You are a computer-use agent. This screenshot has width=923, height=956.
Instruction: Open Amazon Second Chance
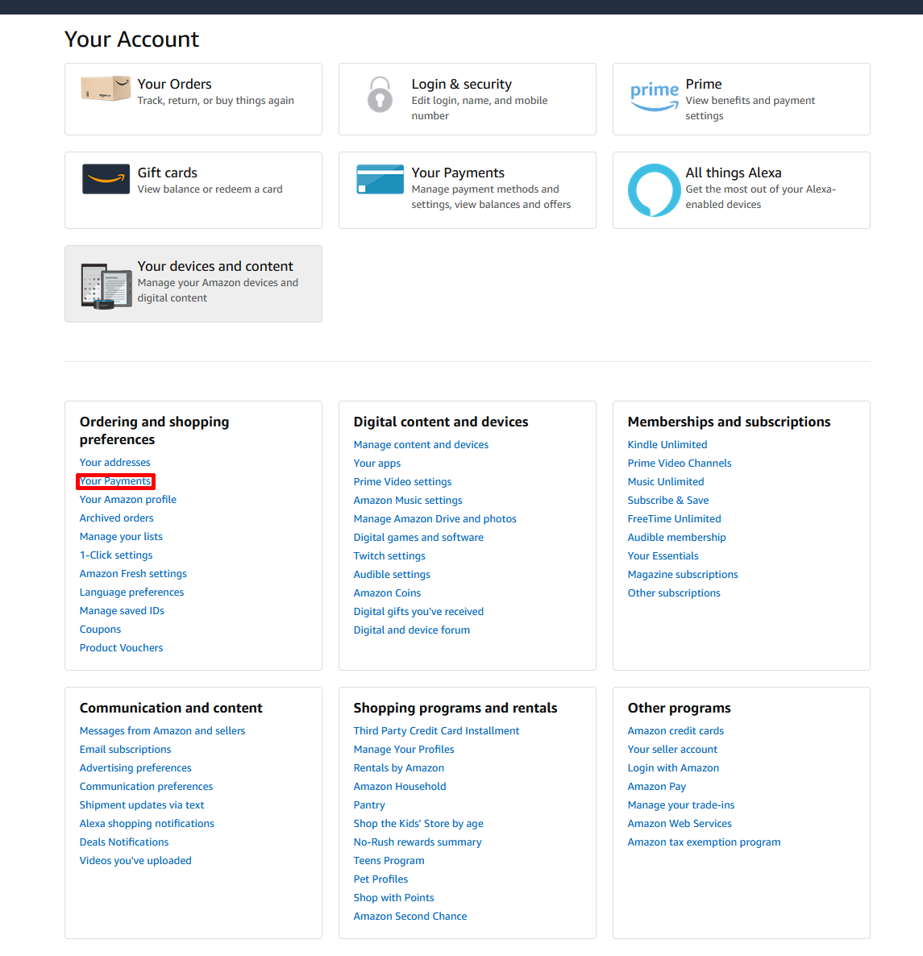[410, 916]
